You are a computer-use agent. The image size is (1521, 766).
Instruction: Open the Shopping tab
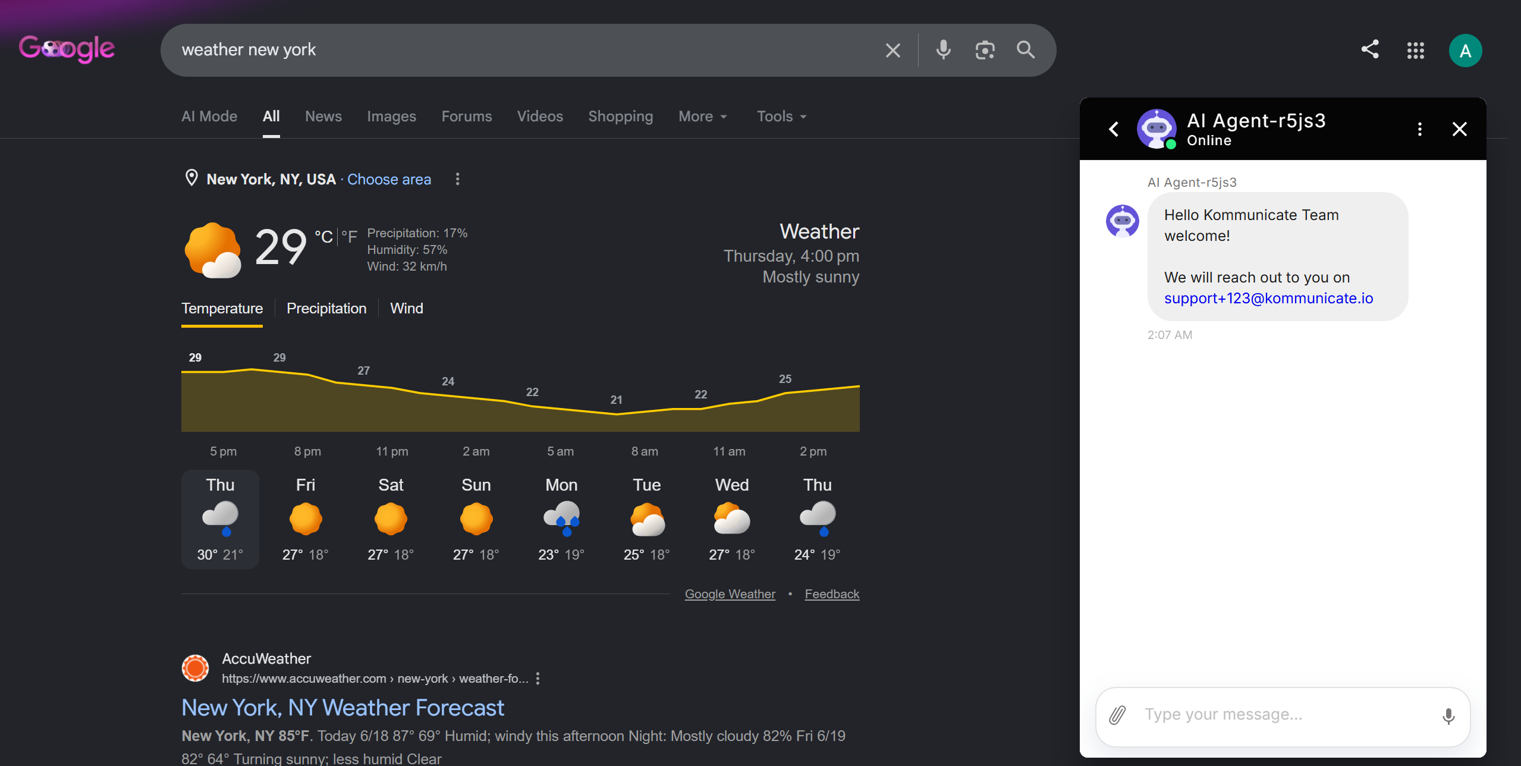621,117
